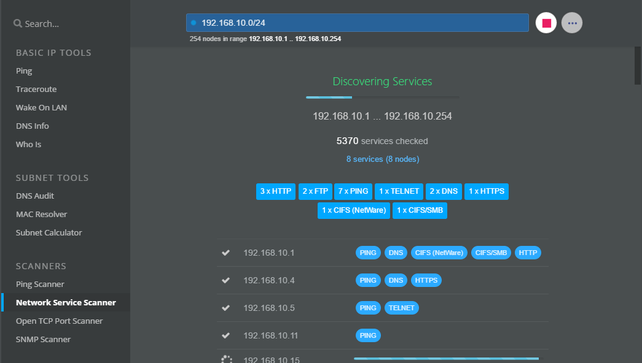
Task: Click the checkmark beside 192.168.10.1
Action: 225,252
